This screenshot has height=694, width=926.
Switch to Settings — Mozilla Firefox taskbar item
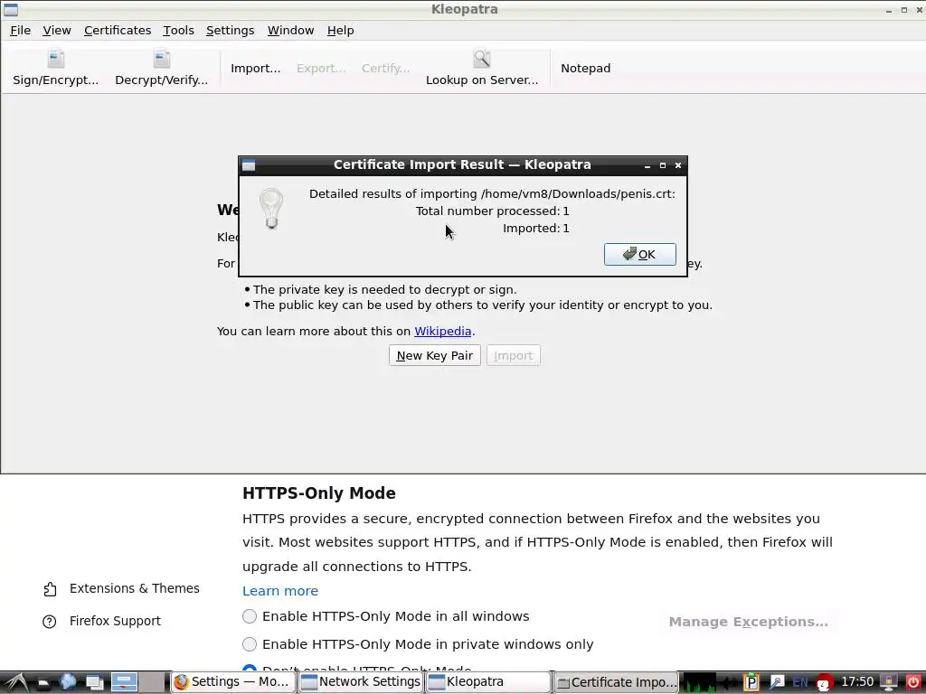point(232,682)
